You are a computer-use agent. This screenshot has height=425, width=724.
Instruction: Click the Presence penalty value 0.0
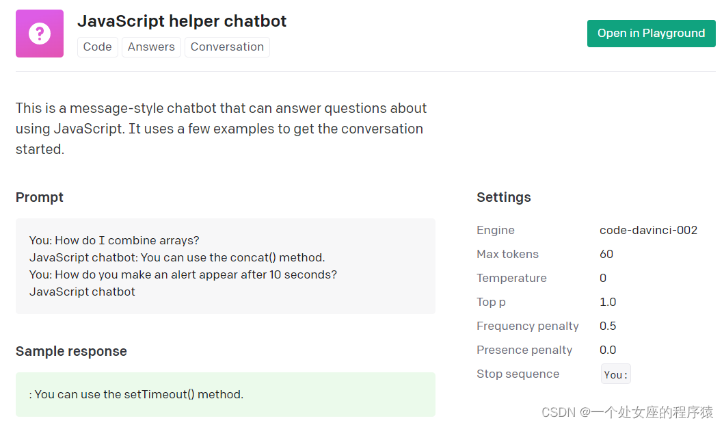[x=608, y=350]
